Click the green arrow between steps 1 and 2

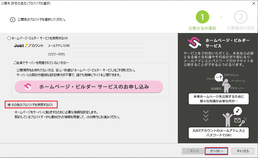[221, 17]
